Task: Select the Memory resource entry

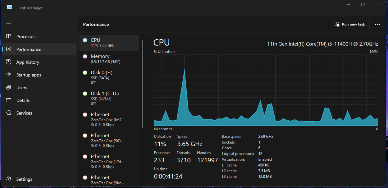Action: pos(109,59)
